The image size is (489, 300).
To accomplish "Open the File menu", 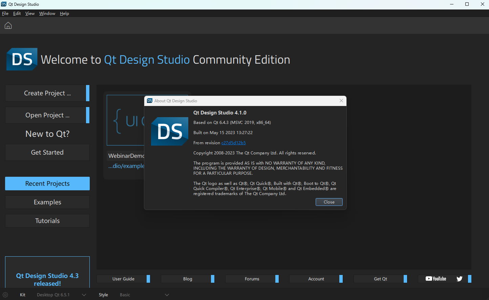I will point(5,13).
